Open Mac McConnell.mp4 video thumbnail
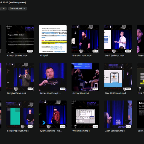This screenshot has width=144, height=144. 118,77
